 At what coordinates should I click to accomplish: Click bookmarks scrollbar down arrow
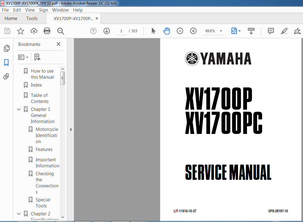click(x=62, y=217)
